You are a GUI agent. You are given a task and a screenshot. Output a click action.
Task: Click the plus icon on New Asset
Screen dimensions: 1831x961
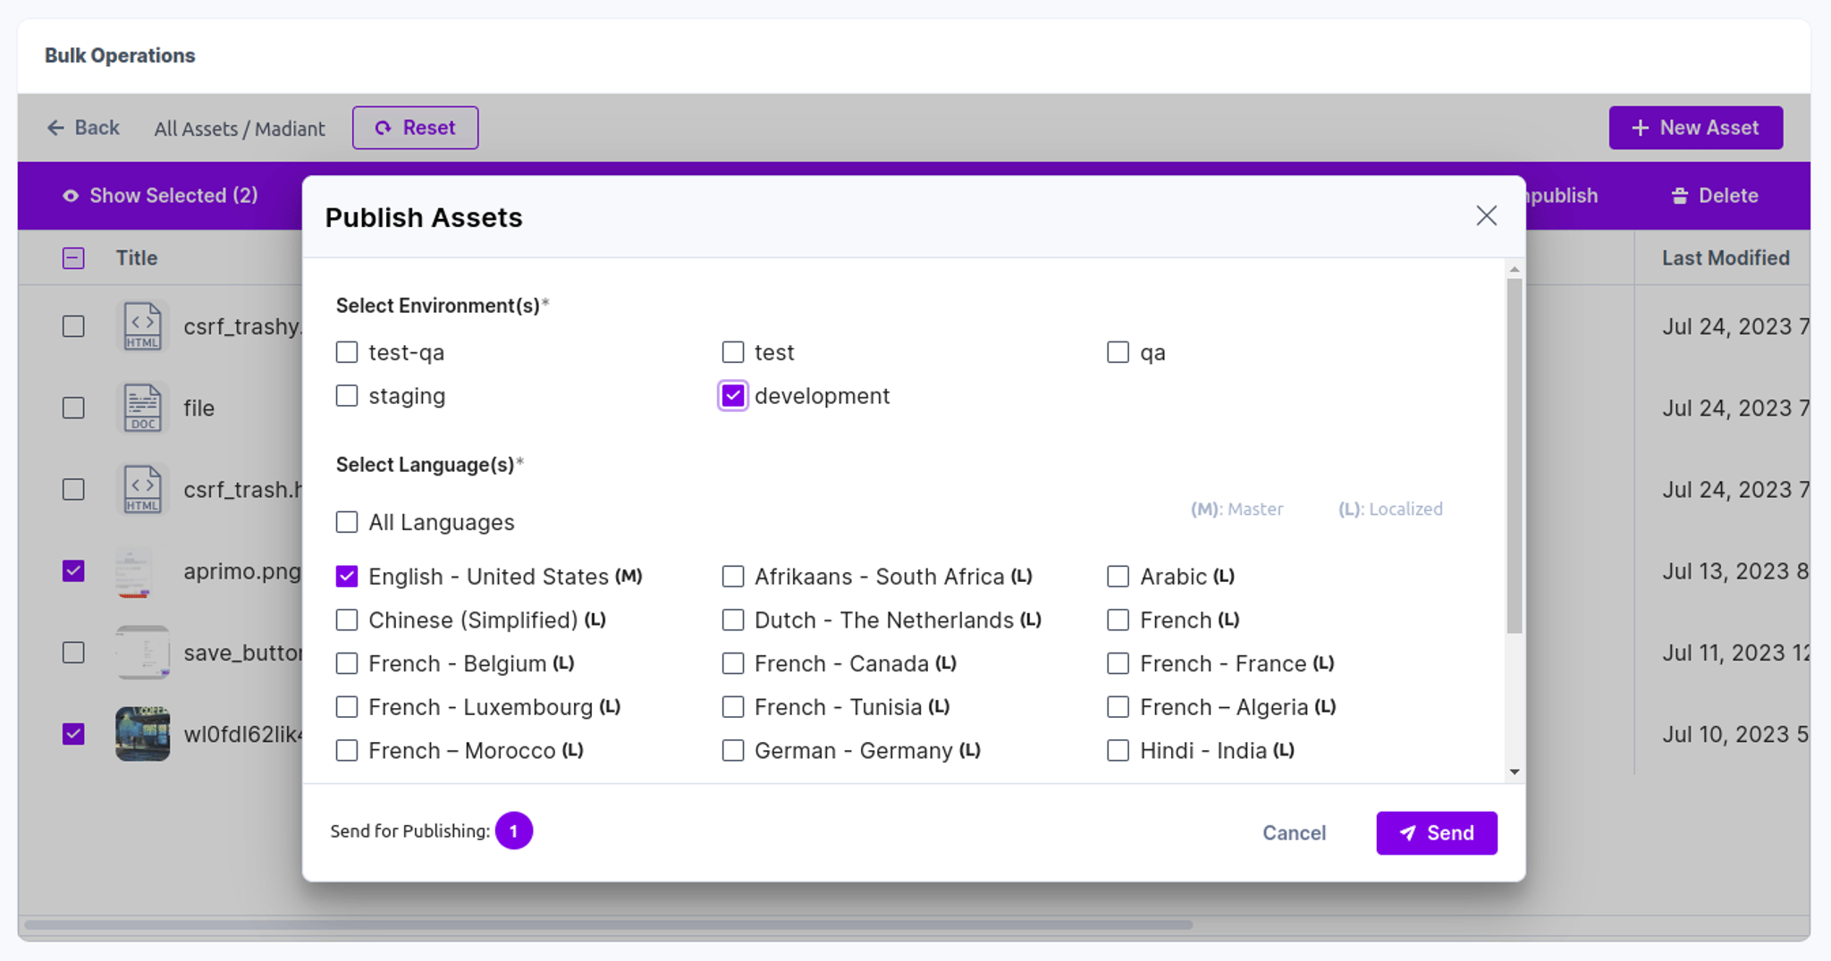point(1640,128)
